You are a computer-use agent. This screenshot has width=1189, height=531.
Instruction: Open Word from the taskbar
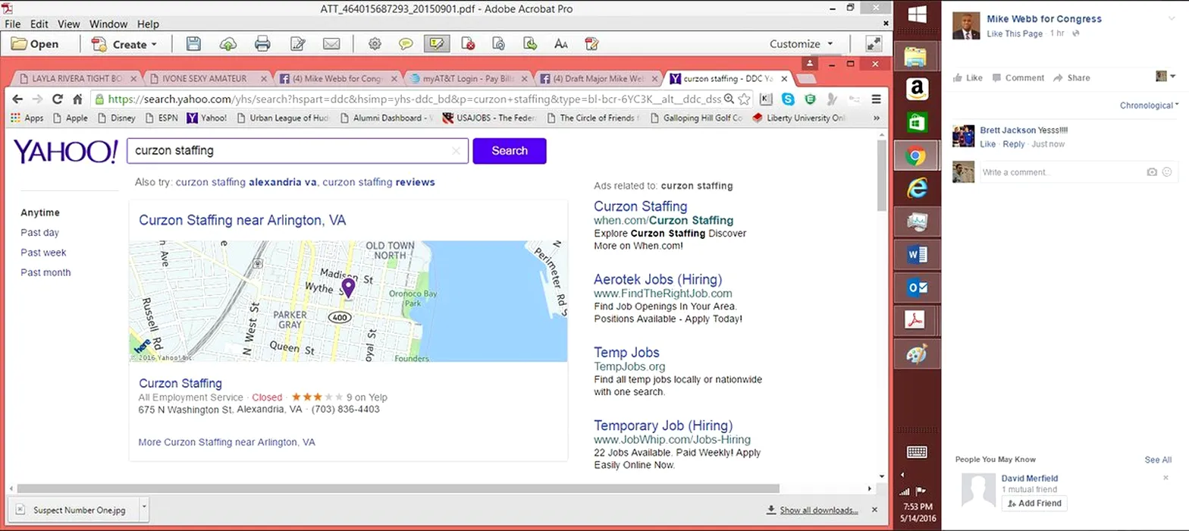point(917,254)
